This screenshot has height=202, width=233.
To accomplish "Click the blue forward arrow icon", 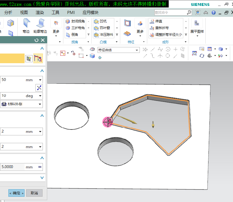I will point(100,58).
